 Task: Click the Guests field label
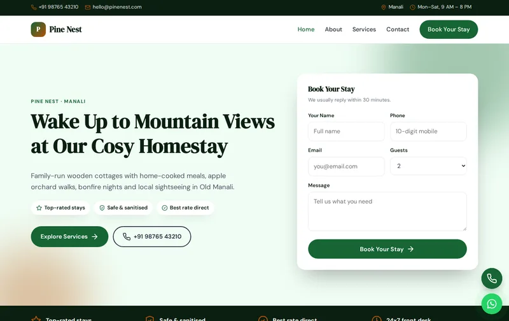point(399,150)
